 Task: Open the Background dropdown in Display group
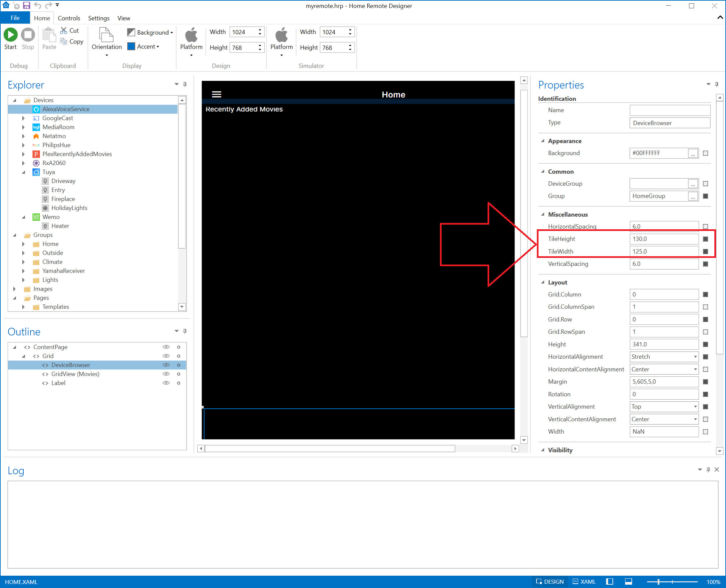[x=150, y=32]
